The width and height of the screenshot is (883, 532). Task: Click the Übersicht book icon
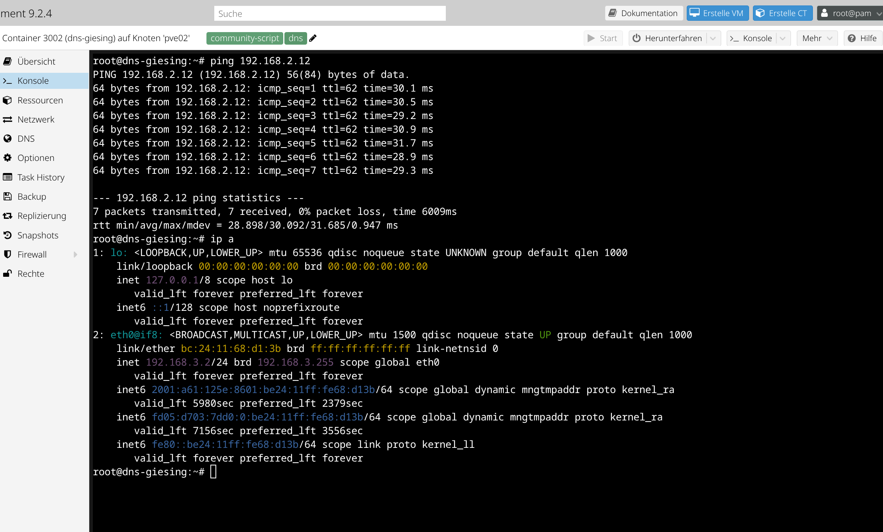click(7, 61)
